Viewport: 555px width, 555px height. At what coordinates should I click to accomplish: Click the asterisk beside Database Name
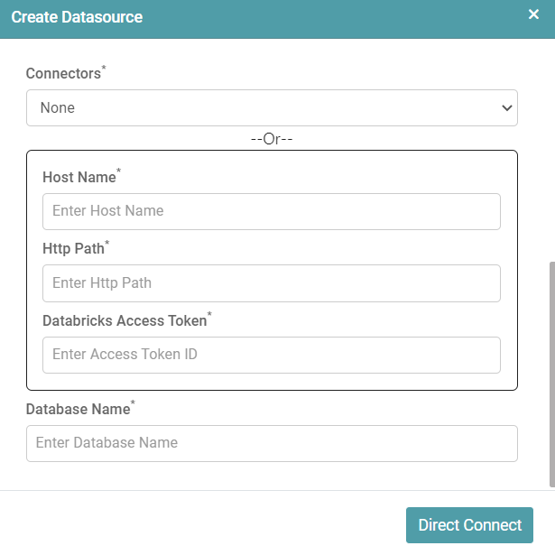(133, 404)
